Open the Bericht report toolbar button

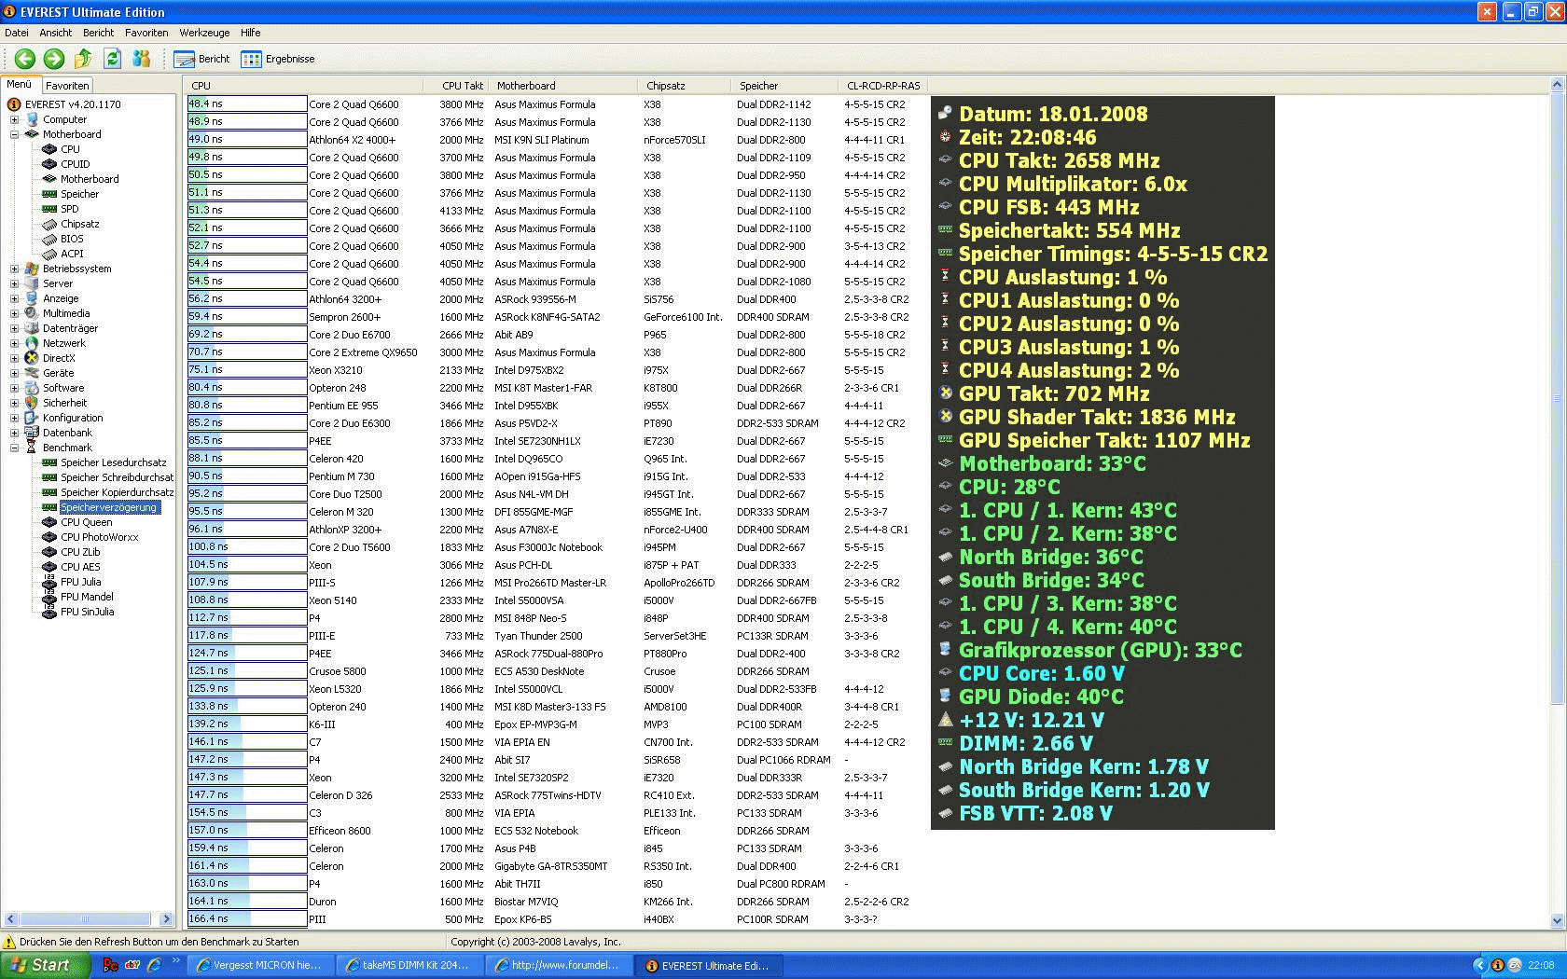pos(201,59)
